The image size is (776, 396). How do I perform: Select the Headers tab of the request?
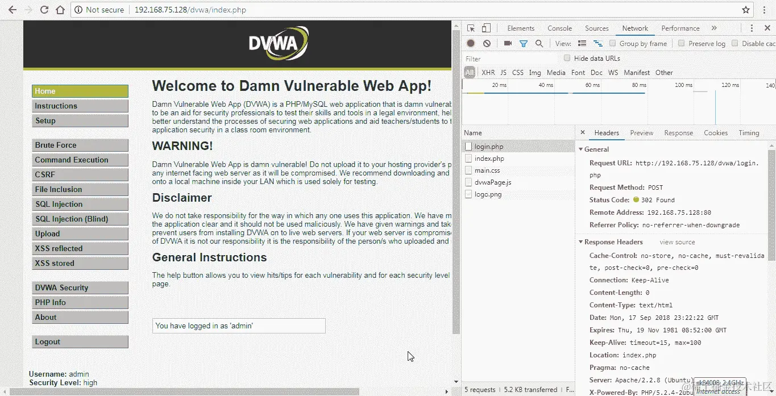(607, 132)
